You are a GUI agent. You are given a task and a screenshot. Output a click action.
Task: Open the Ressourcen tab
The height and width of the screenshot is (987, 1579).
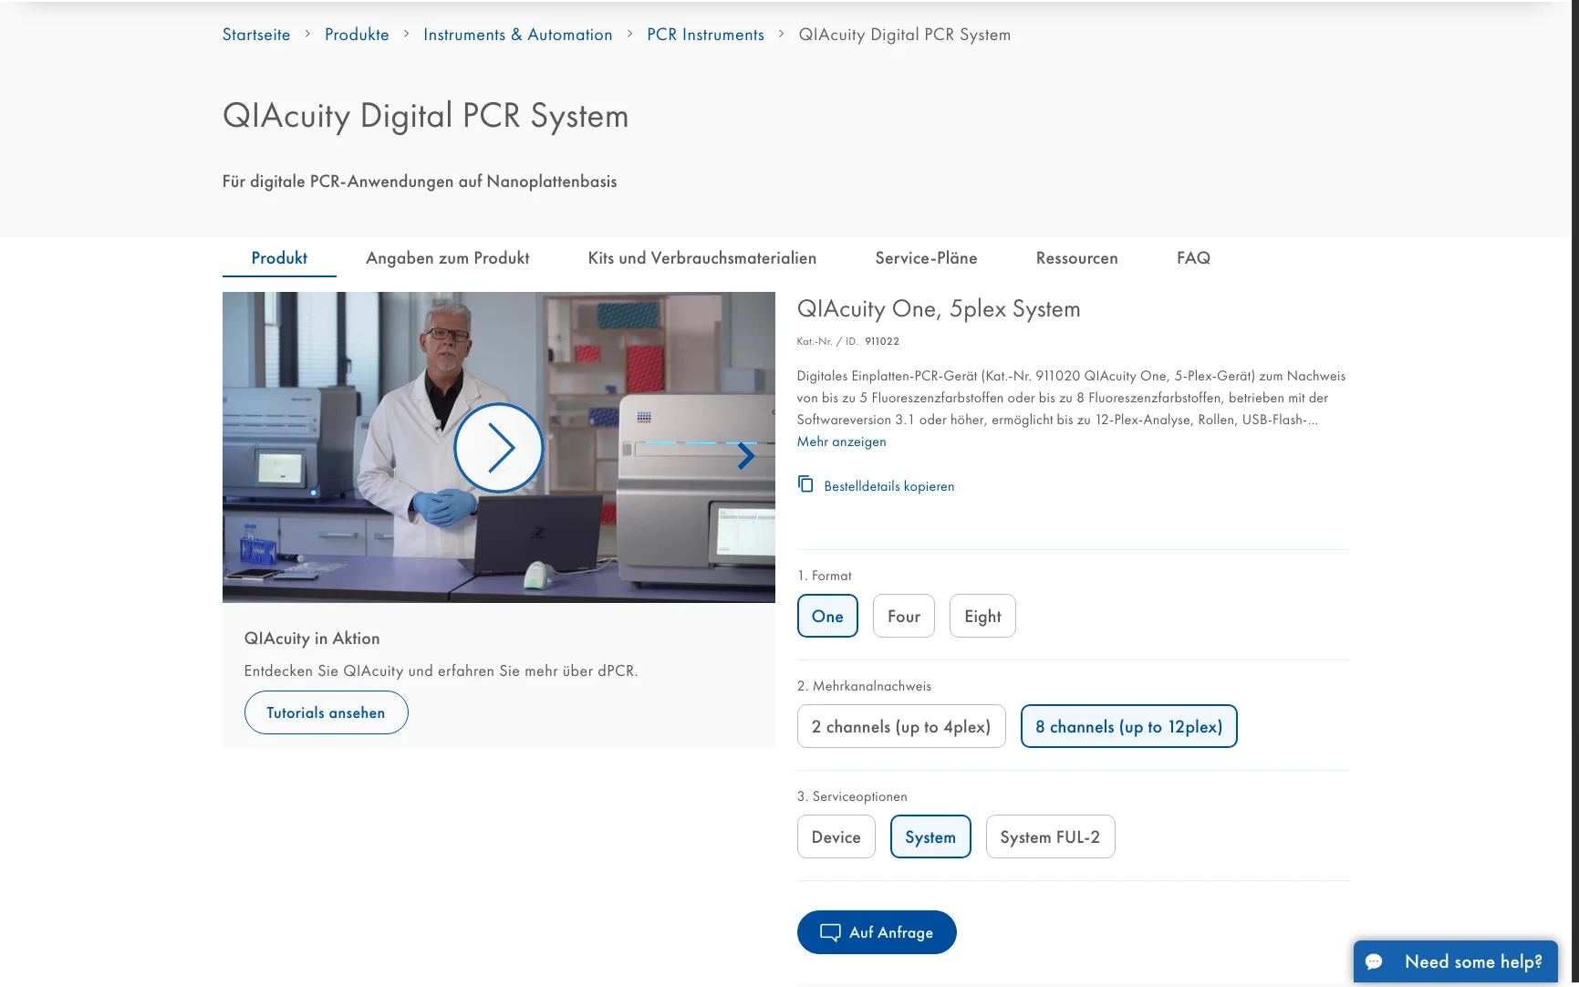pos(1077,258)
